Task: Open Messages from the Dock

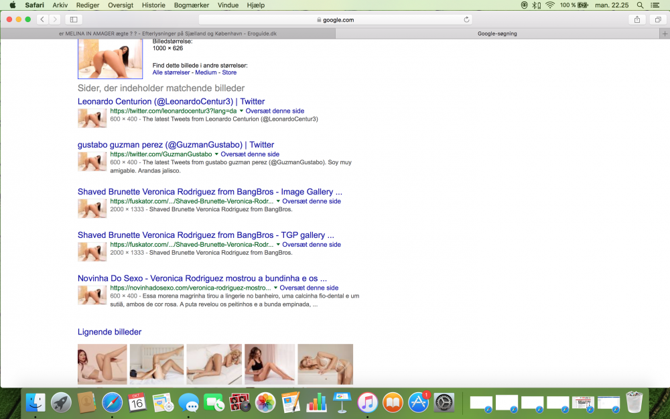Action: click(188, 403)
